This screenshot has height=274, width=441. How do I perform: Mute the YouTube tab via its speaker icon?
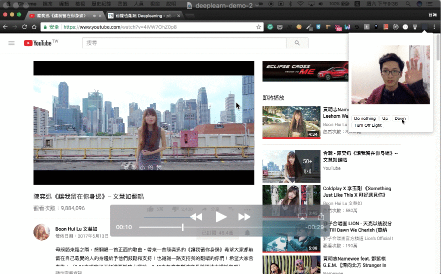(93, 15)
